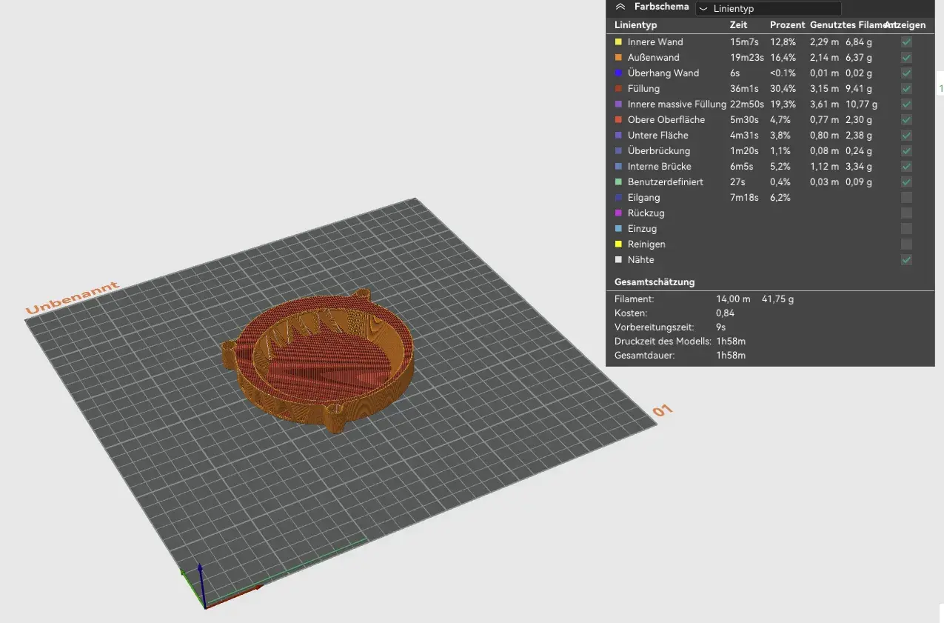The height and width of the screenshot is (623, 944).
Task: Click the dark blue Eilgang color swatch
Action: [x=618, y=198]
